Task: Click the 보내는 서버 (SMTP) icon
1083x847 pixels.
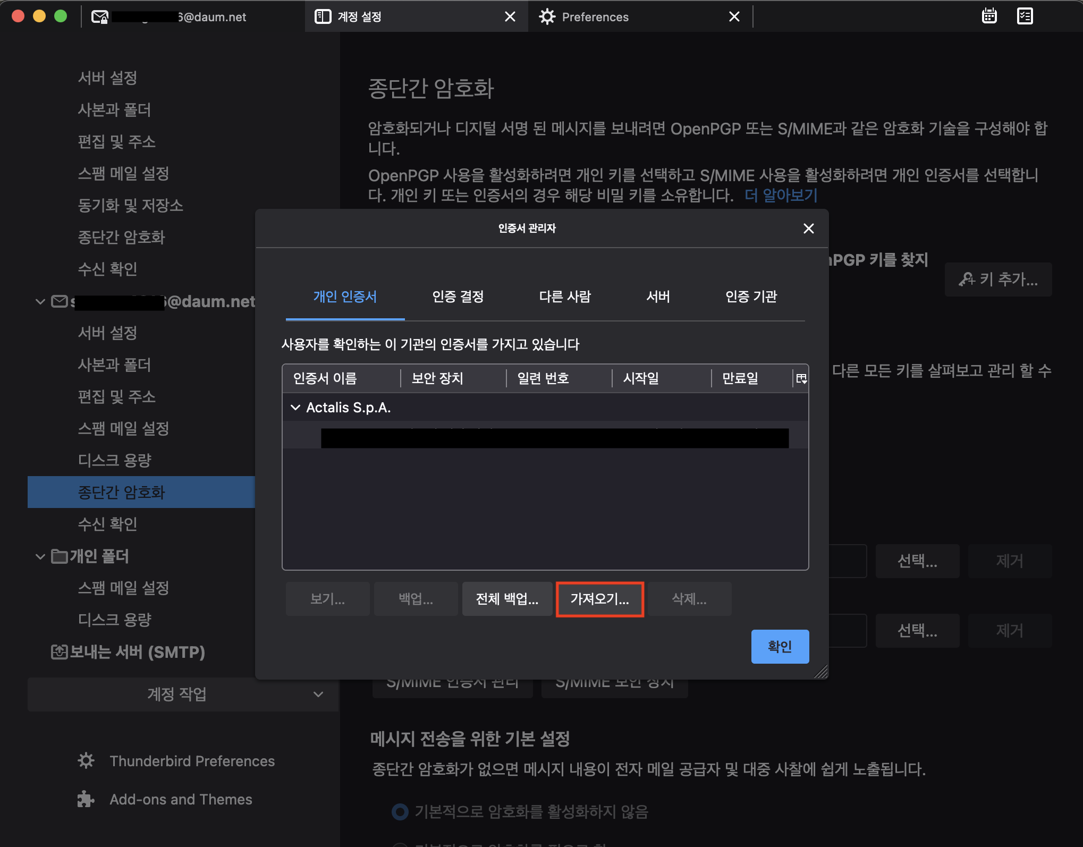Action: [x=59, y=651]
